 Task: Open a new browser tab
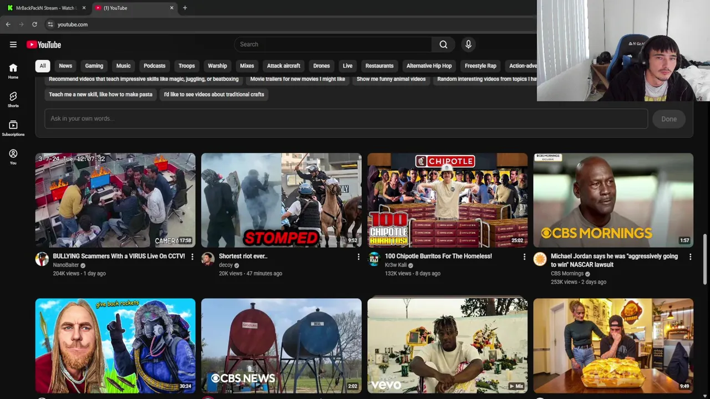[185, 8]
